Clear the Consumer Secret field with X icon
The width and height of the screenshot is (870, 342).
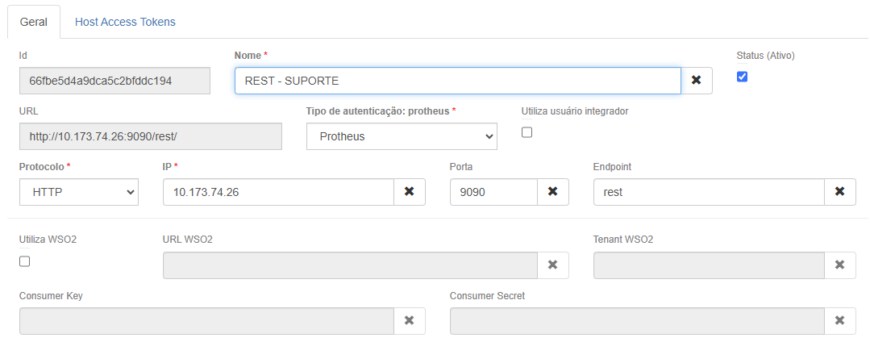[839, 321]
